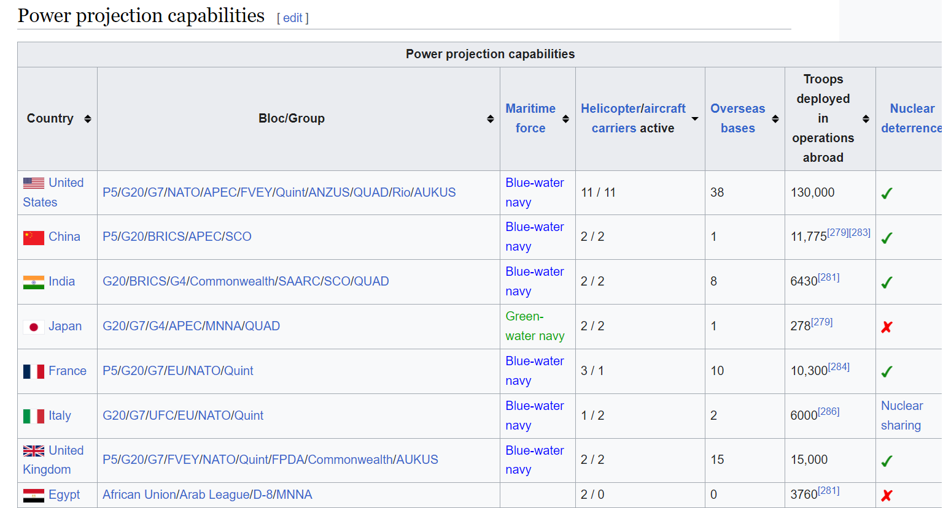
Task: Open the United Kingdom country link
Action: [53, 460]
